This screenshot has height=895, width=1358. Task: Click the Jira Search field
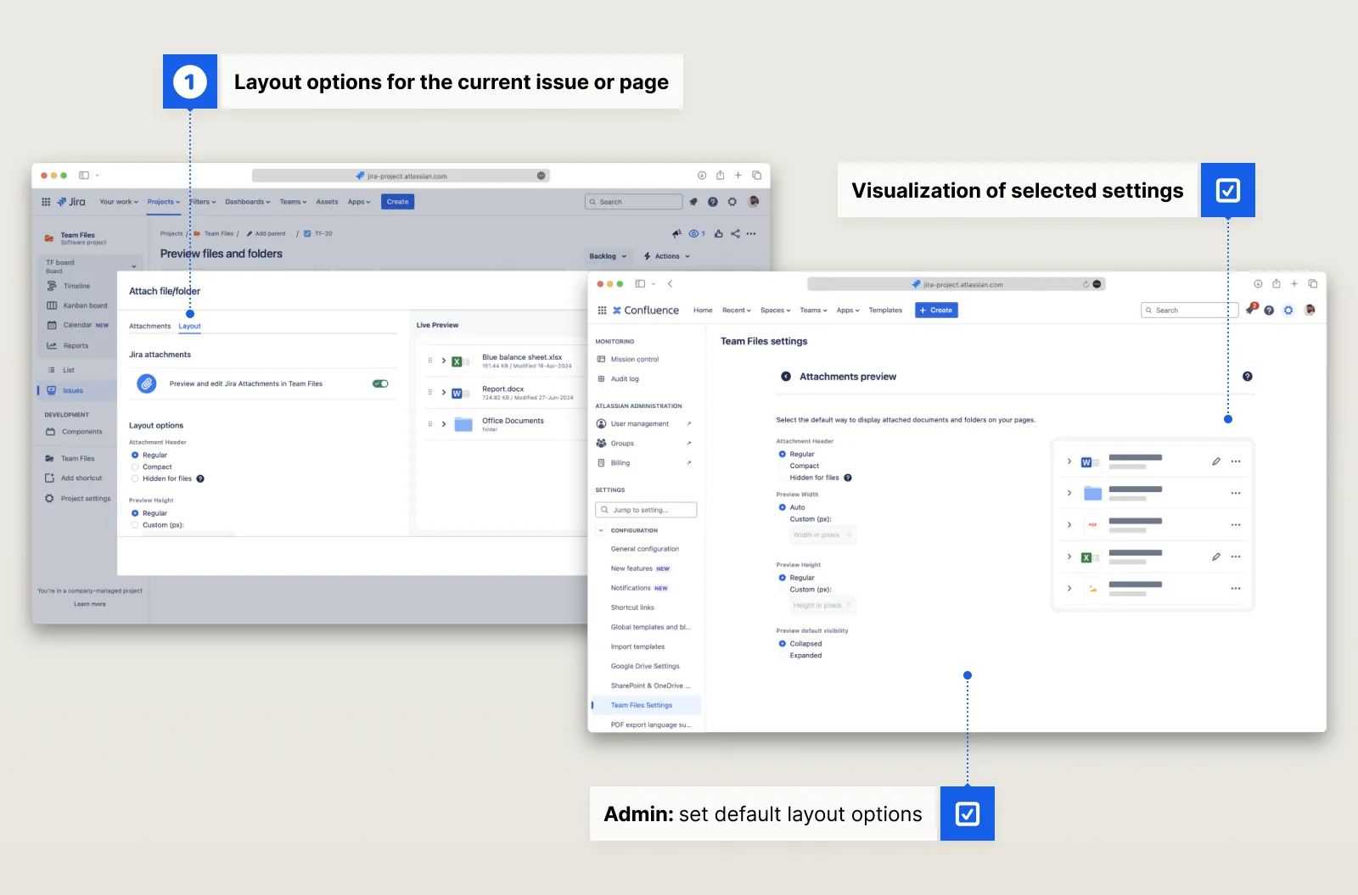[x=633, y=202]
